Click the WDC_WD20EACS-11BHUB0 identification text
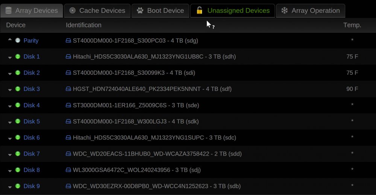This screenshot has height=195, width=376. pos(157,154)
